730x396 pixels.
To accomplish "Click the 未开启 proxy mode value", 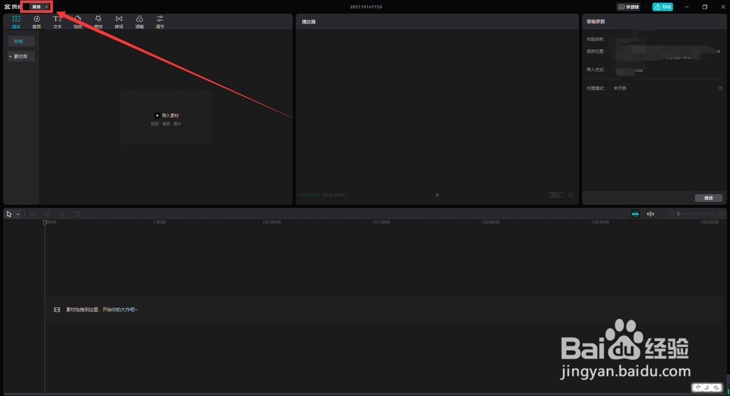I will [620, 88].
